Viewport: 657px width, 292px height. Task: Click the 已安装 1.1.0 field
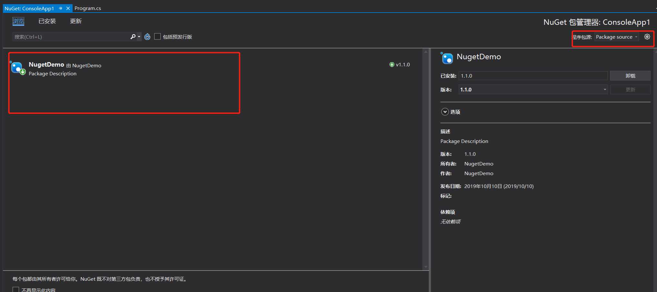pos(533,76)
